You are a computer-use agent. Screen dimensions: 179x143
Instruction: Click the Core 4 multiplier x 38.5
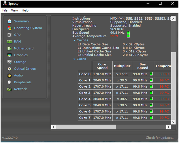[122, 99]
